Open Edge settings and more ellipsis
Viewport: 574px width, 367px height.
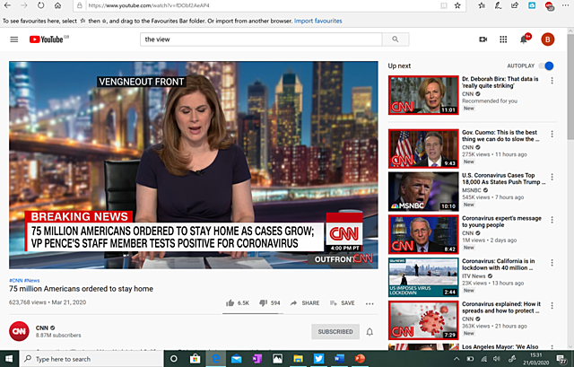tap(566, 5)
